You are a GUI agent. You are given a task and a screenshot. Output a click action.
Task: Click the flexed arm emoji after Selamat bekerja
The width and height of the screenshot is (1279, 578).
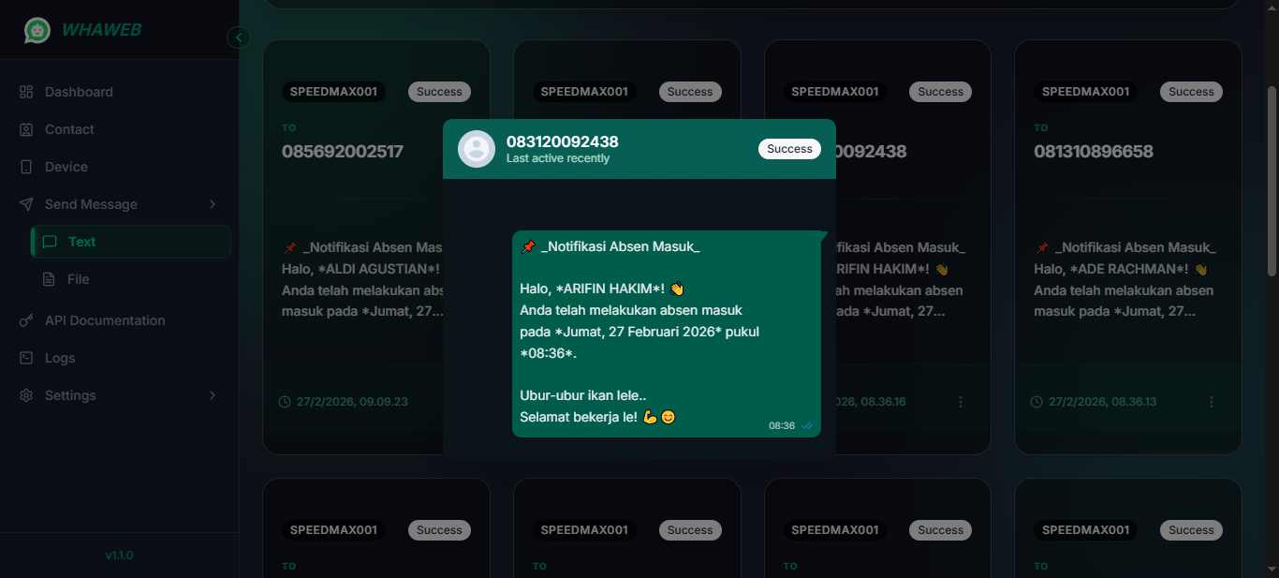(x=650, y=416)
